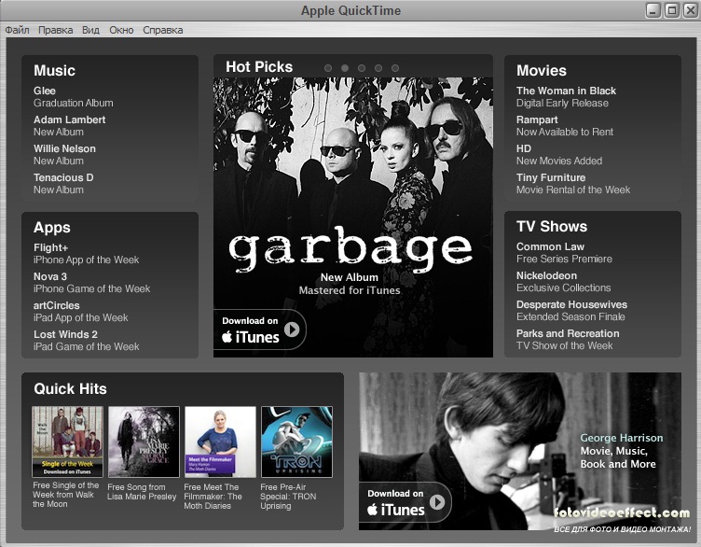Select the fifth Hot Picks page dot
The image size is (701, 547).
[x=395, y=68]
